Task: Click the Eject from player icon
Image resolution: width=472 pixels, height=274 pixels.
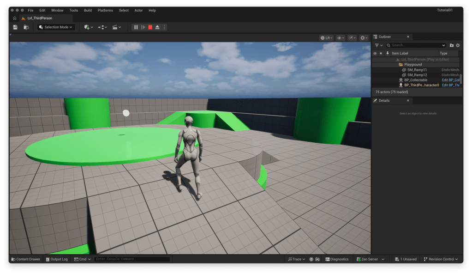Action: [157, 27]
